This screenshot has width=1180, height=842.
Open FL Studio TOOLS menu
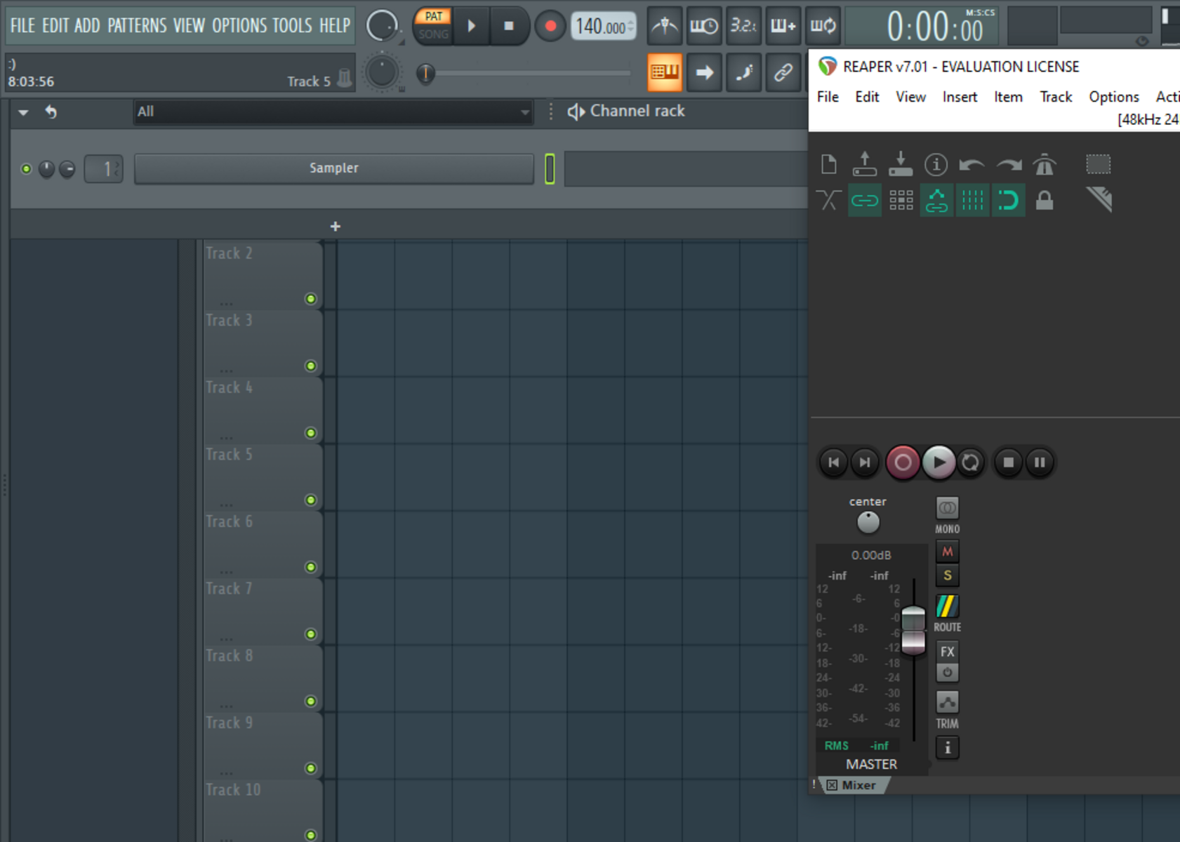[x=292, y=26]
